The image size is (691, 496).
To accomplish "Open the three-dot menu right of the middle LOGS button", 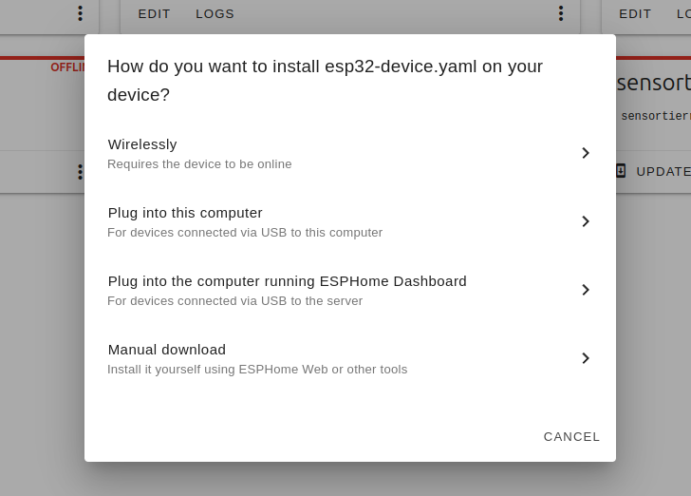I will coord(561,13).
